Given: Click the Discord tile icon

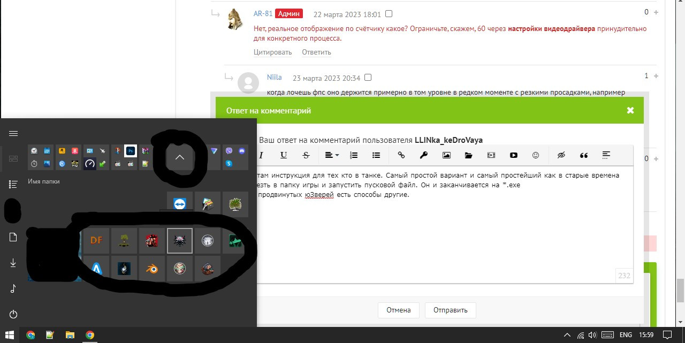Looking at the screenshot, I should click(242, 151).
